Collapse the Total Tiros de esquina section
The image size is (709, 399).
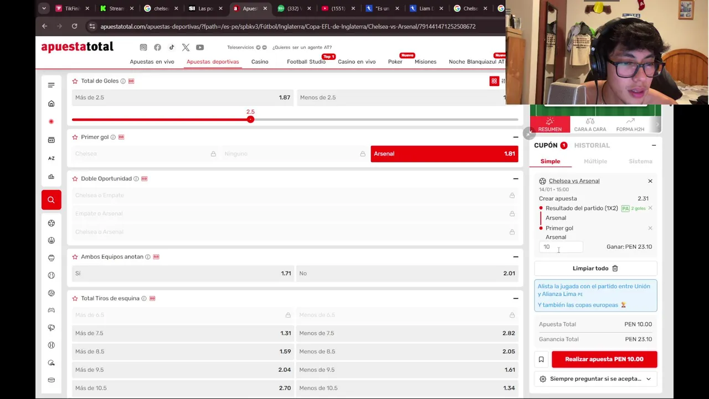pos(516,298)
